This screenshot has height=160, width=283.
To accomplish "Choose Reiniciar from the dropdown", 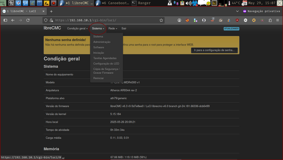I will pos(98,78).
